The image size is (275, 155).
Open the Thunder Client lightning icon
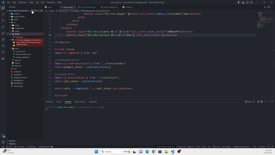[x=3, y=39]
